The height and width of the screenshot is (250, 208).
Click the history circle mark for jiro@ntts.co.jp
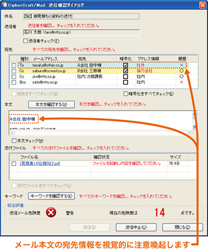[x=181, y=77]
